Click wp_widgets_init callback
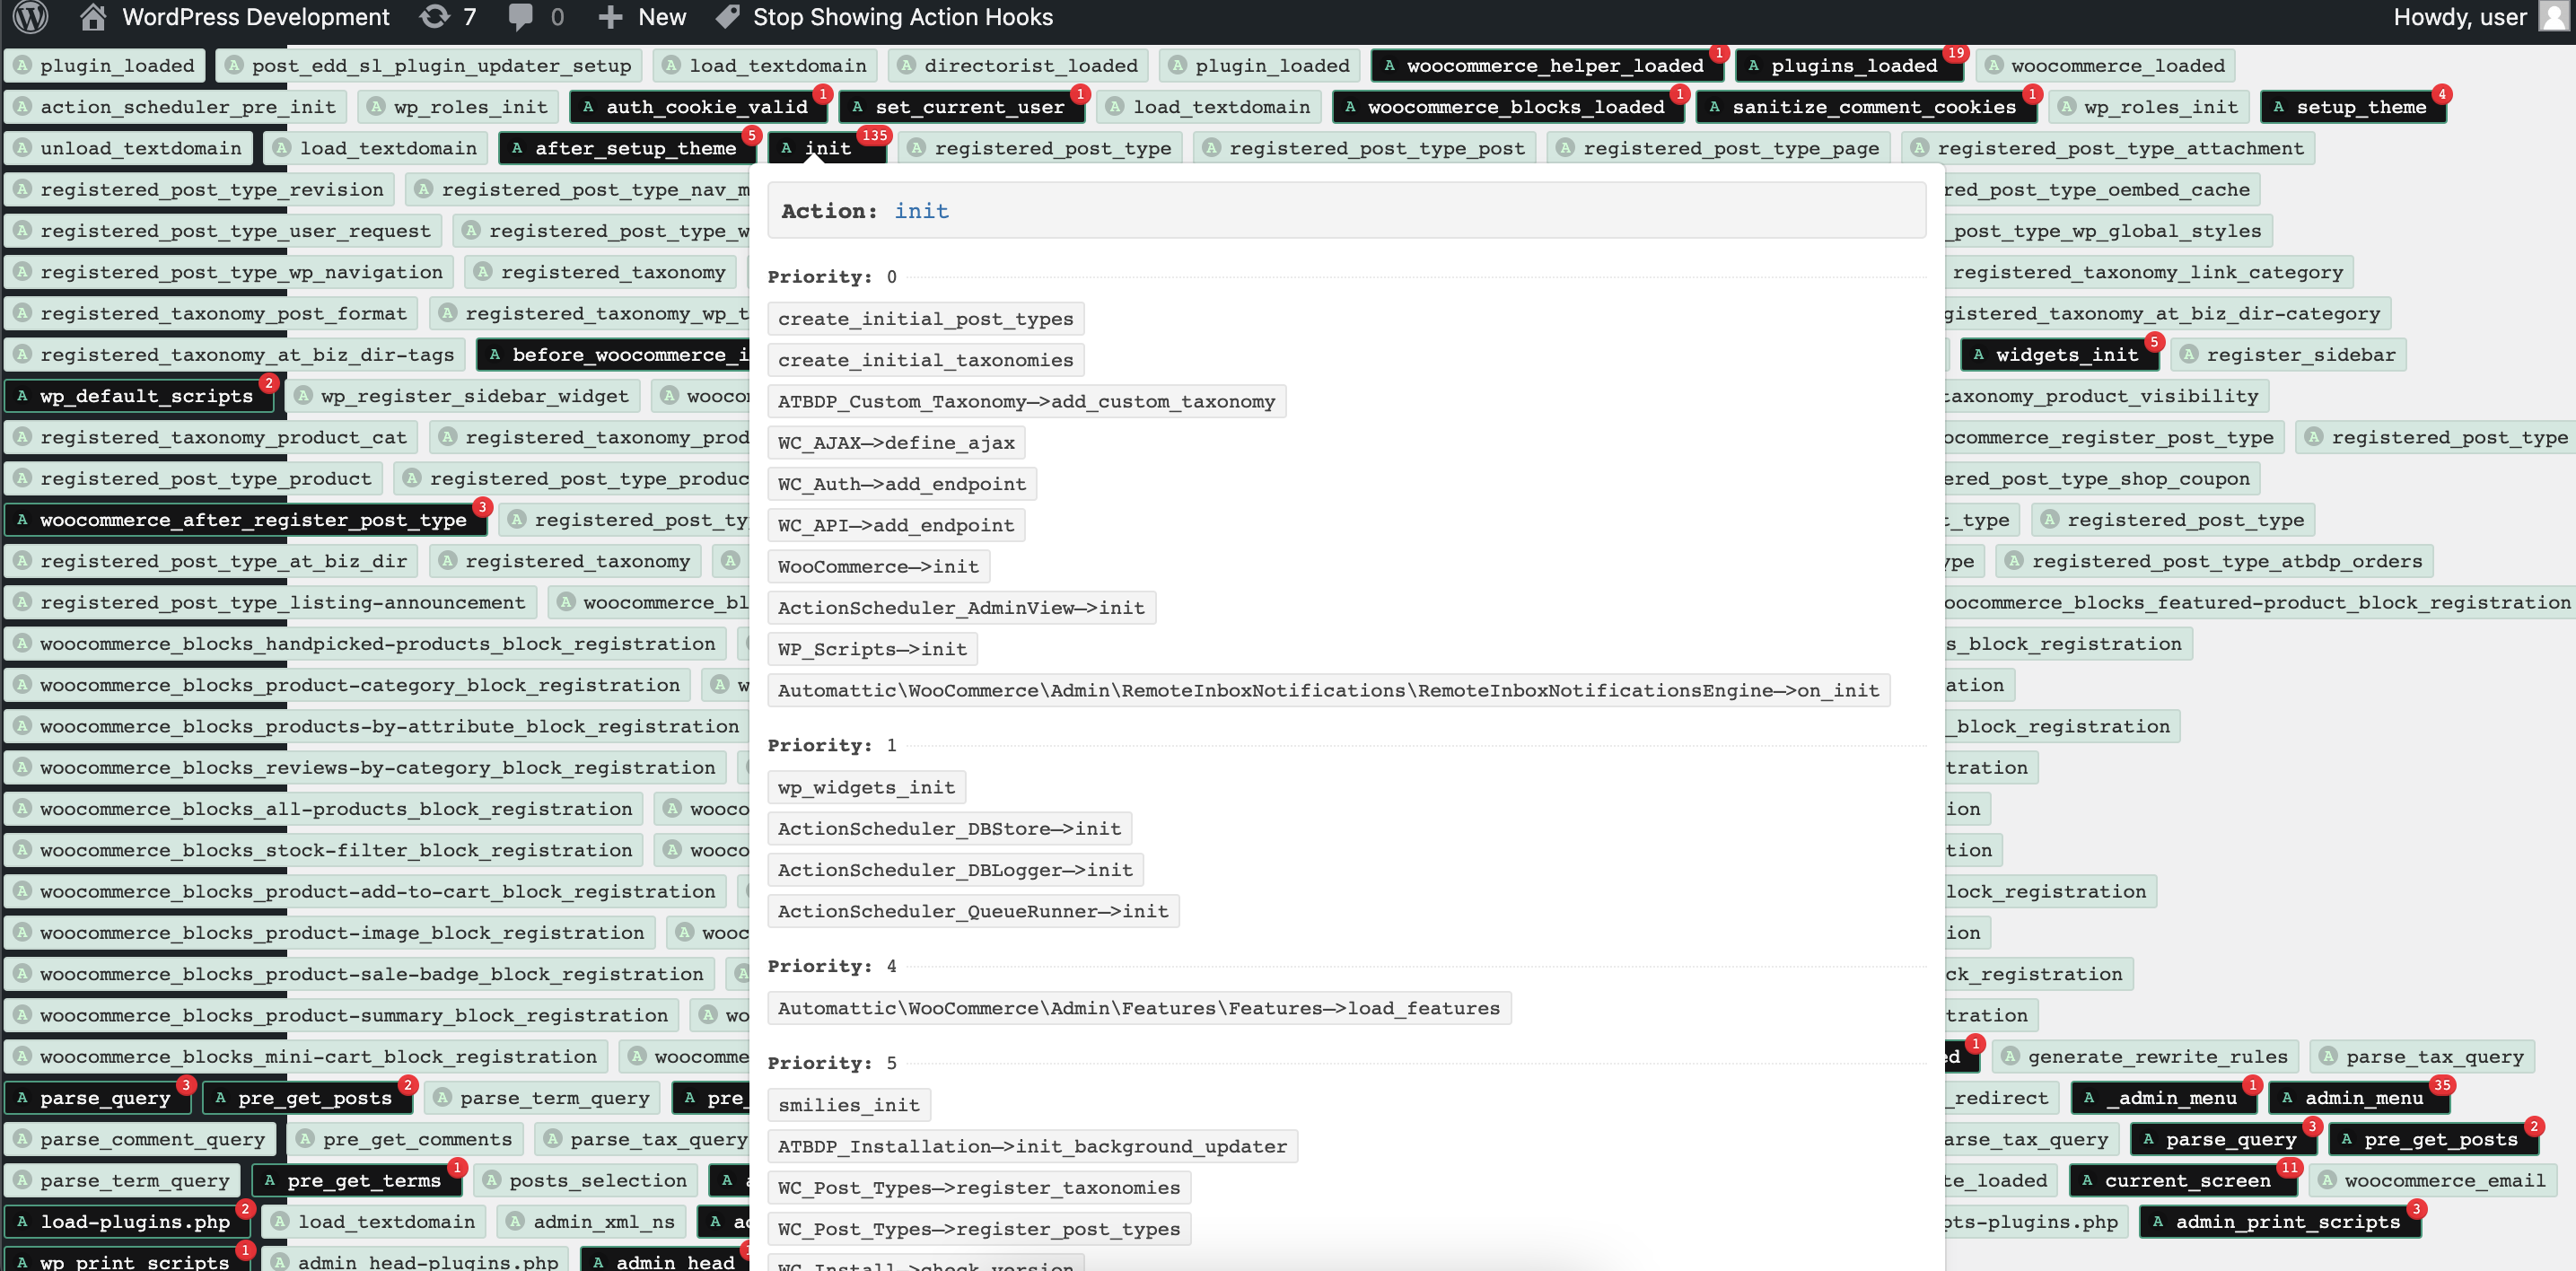 point(866,787)
